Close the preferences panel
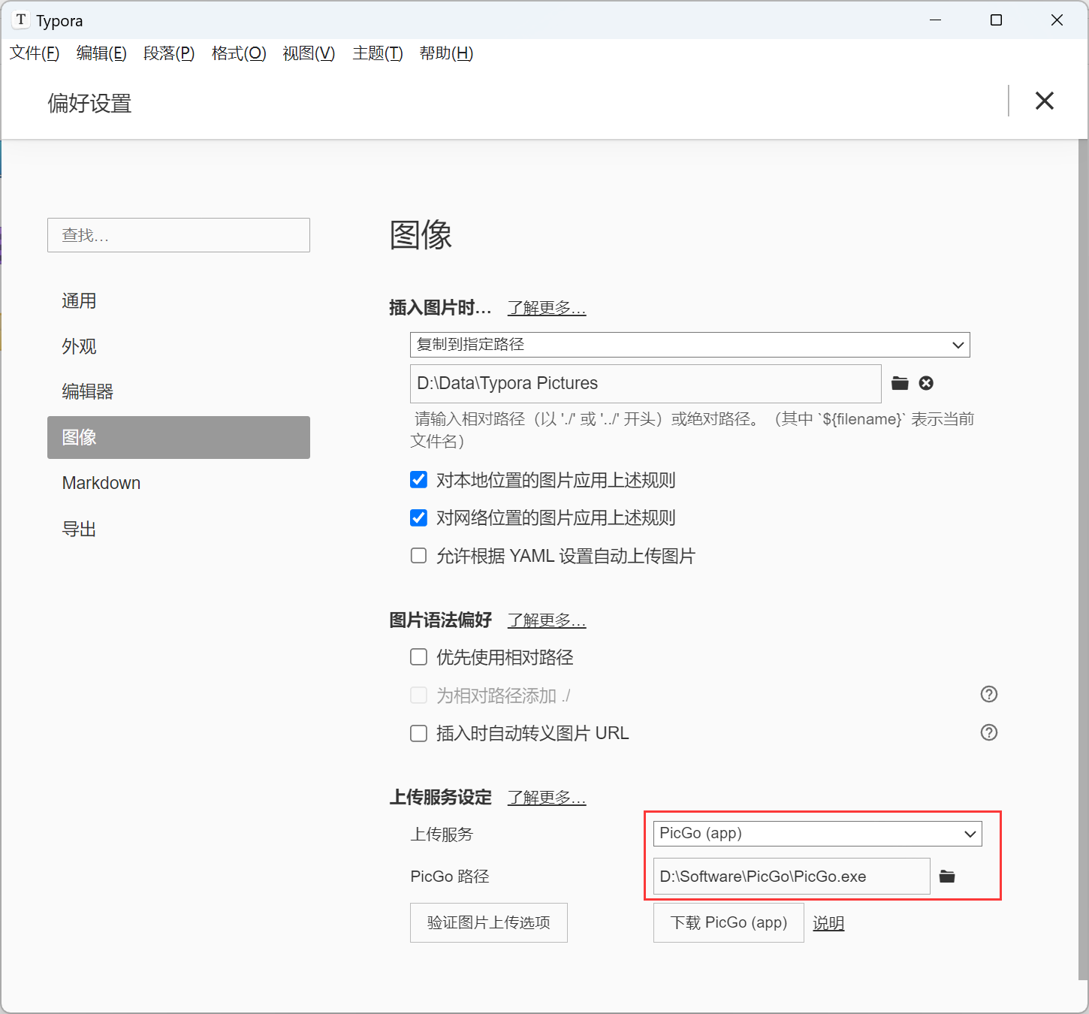 click(x=1044, y=101)
